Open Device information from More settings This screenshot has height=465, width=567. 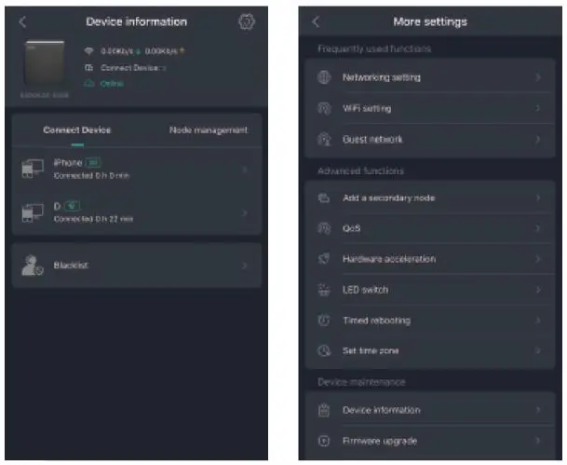point(430,410)
